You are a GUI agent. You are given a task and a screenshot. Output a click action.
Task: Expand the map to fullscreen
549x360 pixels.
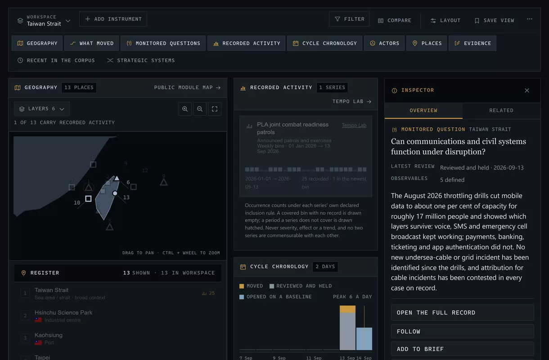[215, 109]
